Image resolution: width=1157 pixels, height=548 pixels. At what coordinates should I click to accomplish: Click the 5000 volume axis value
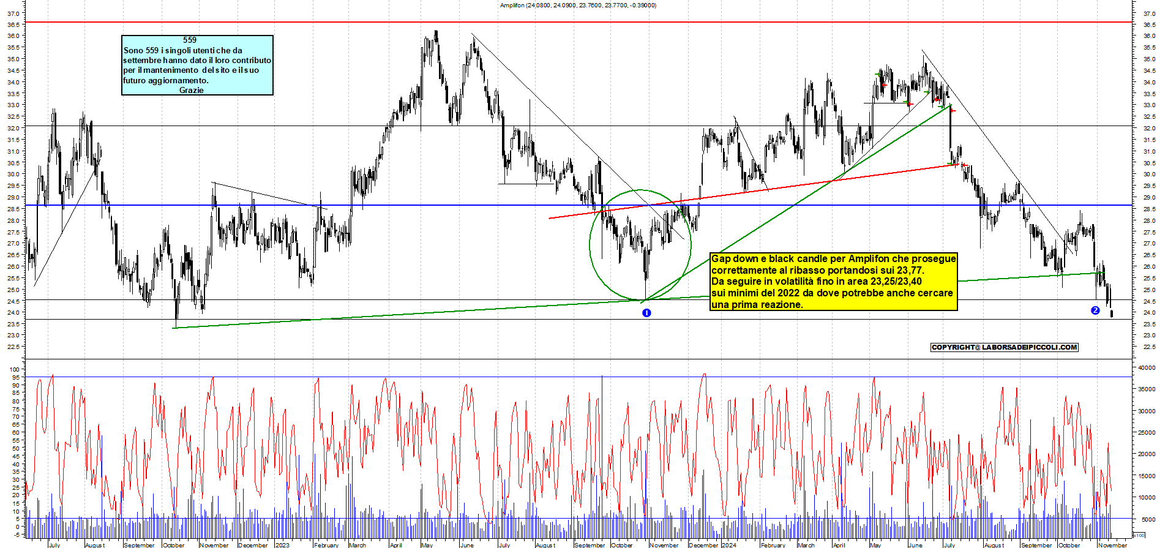coord(1148,519)
